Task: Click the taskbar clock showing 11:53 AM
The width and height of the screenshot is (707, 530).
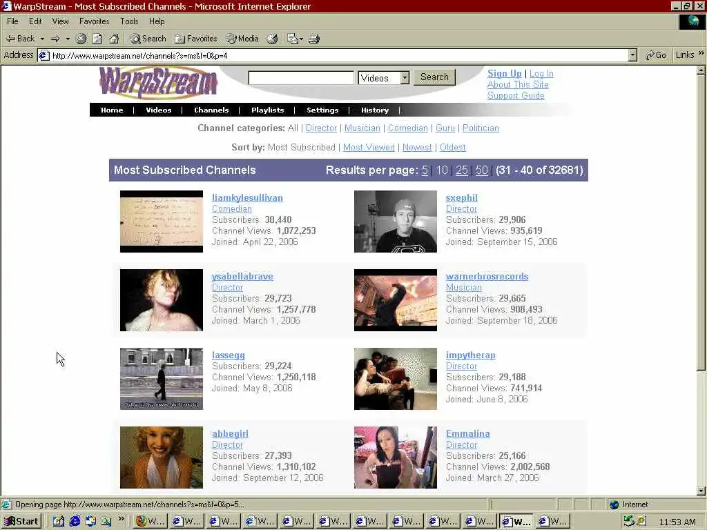Action: 677,522
